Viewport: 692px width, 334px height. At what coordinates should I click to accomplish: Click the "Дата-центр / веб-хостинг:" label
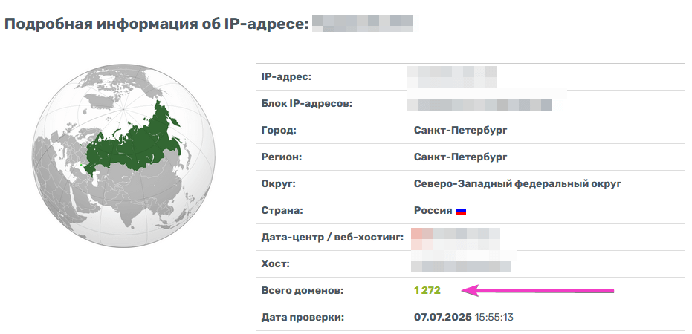[332, 237]
